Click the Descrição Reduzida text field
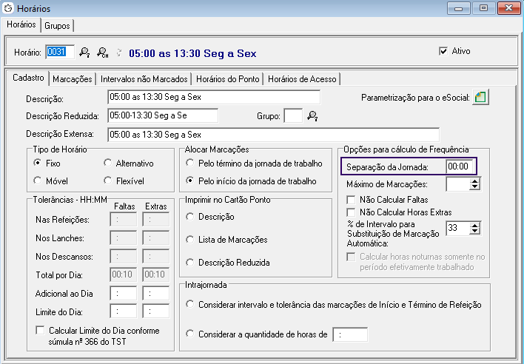This screenshot has height=364, width=524. point(162,115)
